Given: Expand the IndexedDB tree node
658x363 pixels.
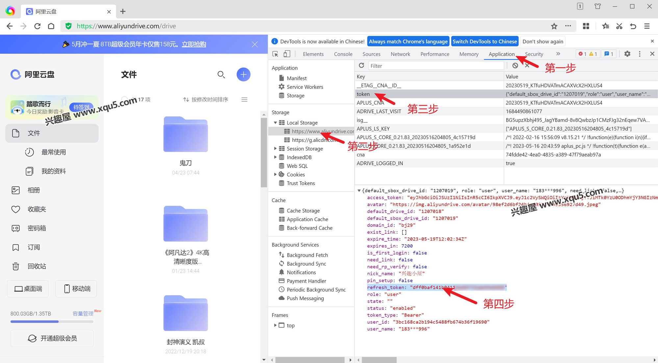Looking at the screenshot, I should (x=275, y=157).
